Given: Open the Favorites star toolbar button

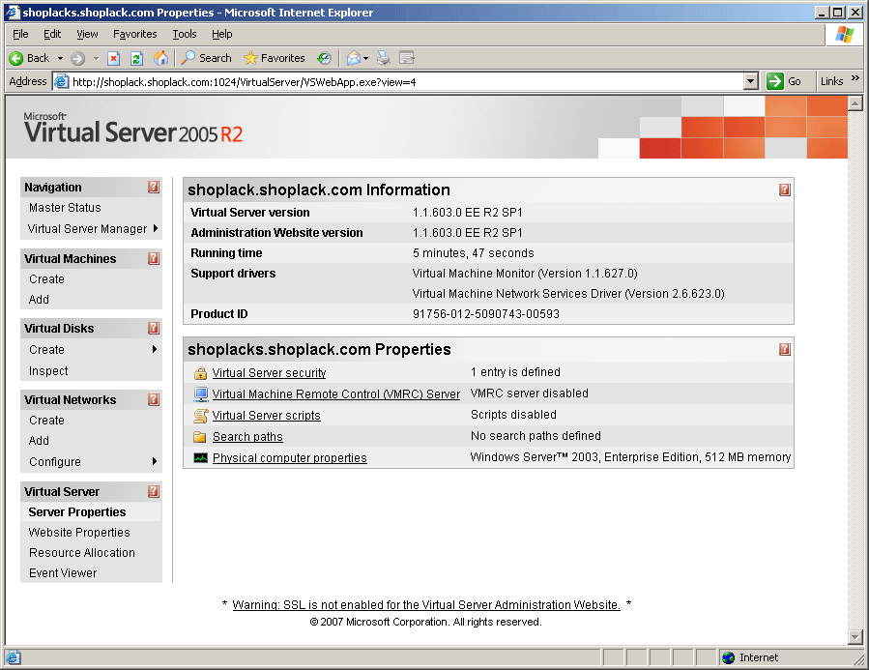Looking at the screenshot, I should click(275, 58).
